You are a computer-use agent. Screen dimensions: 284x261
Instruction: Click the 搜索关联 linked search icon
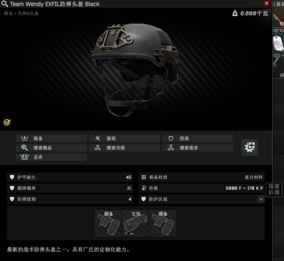coord(98,148)
